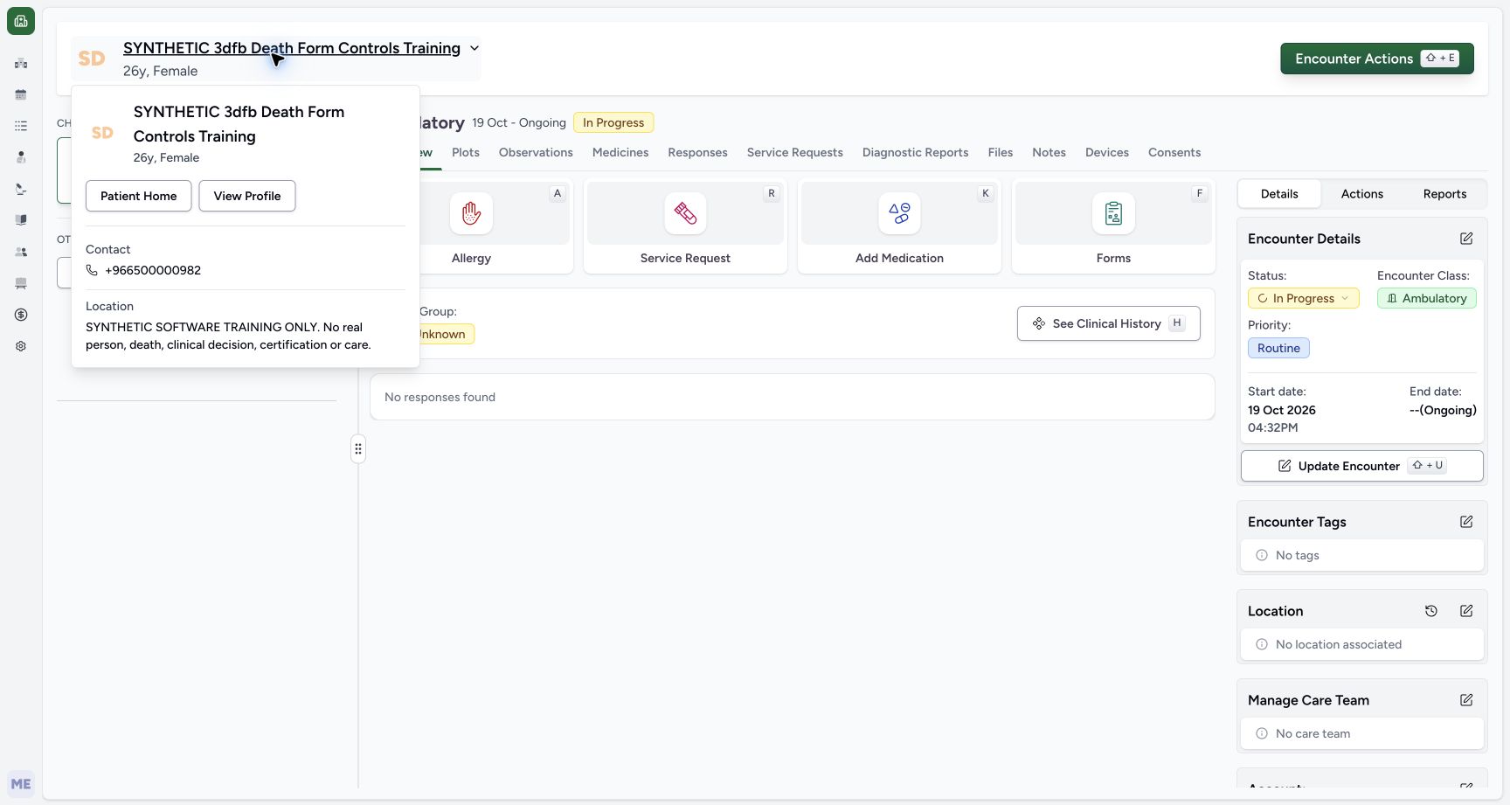Switch to the Observations tab
The image size is (1510, 805).
(x=536, y=152)
